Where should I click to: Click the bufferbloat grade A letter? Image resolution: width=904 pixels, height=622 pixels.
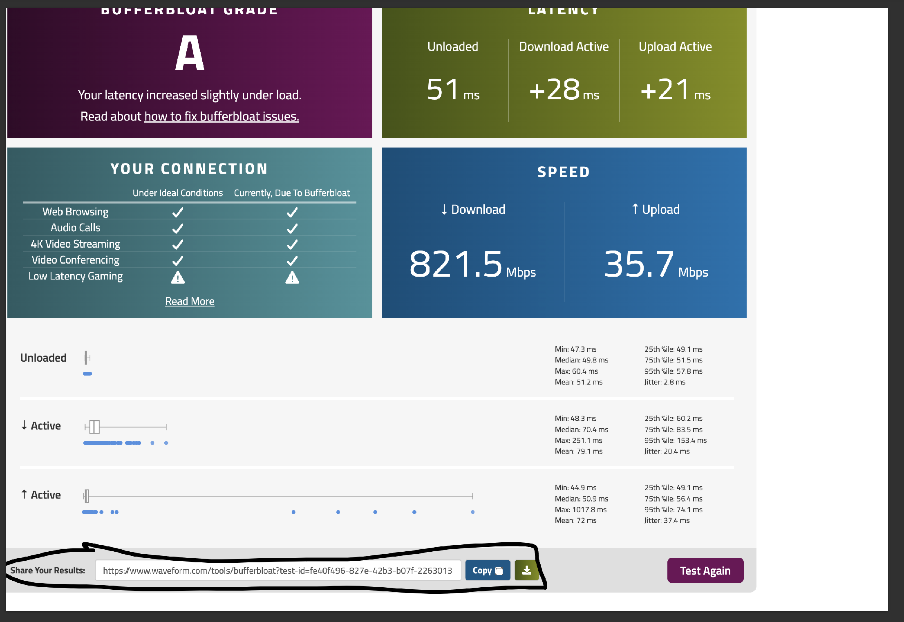point(190,53)
